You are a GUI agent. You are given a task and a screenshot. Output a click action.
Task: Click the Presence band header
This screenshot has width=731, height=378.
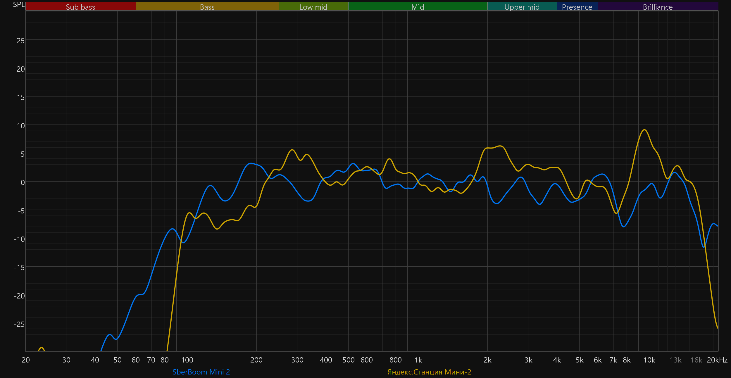(577, 7)
